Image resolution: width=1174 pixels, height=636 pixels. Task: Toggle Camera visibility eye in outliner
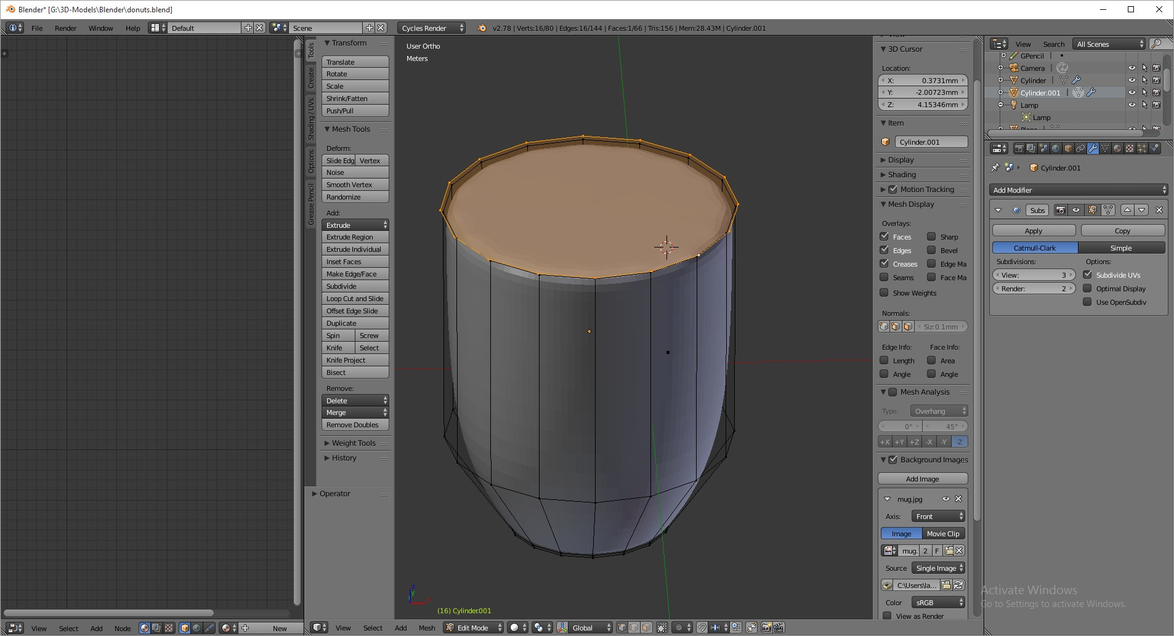pyautogui.click(x=1131, y=68)
